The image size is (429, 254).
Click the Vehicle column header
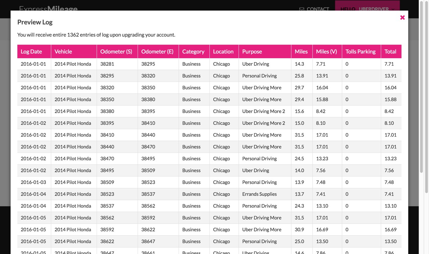point(63,51)
